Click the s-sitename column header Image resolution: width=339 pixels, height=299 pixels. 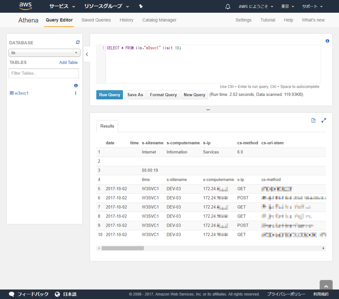[153, 143]
